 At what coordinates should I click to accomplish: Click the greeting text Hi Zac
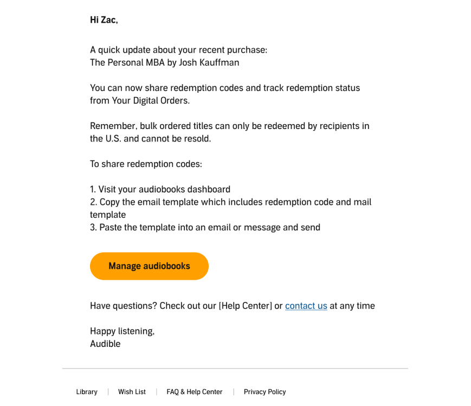click(104, 20)
